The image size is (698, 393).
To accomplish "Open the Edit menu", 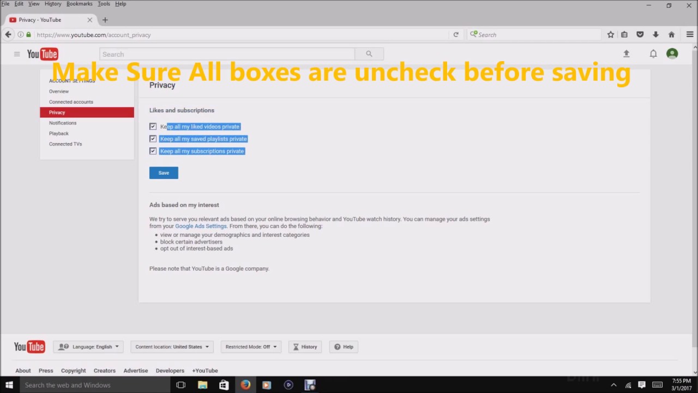I will [19, 4].
